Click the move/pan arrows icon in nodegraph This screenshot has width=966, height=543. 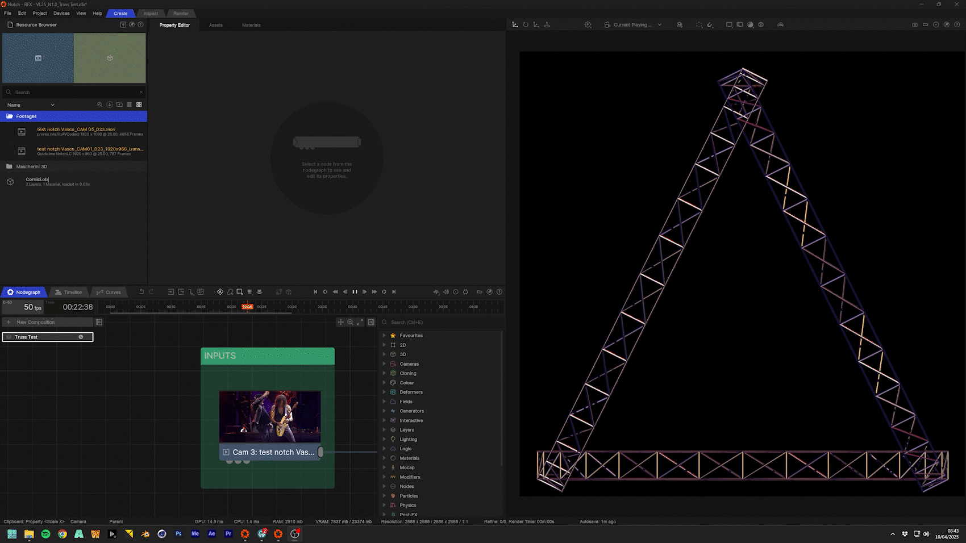coord(340,322)
